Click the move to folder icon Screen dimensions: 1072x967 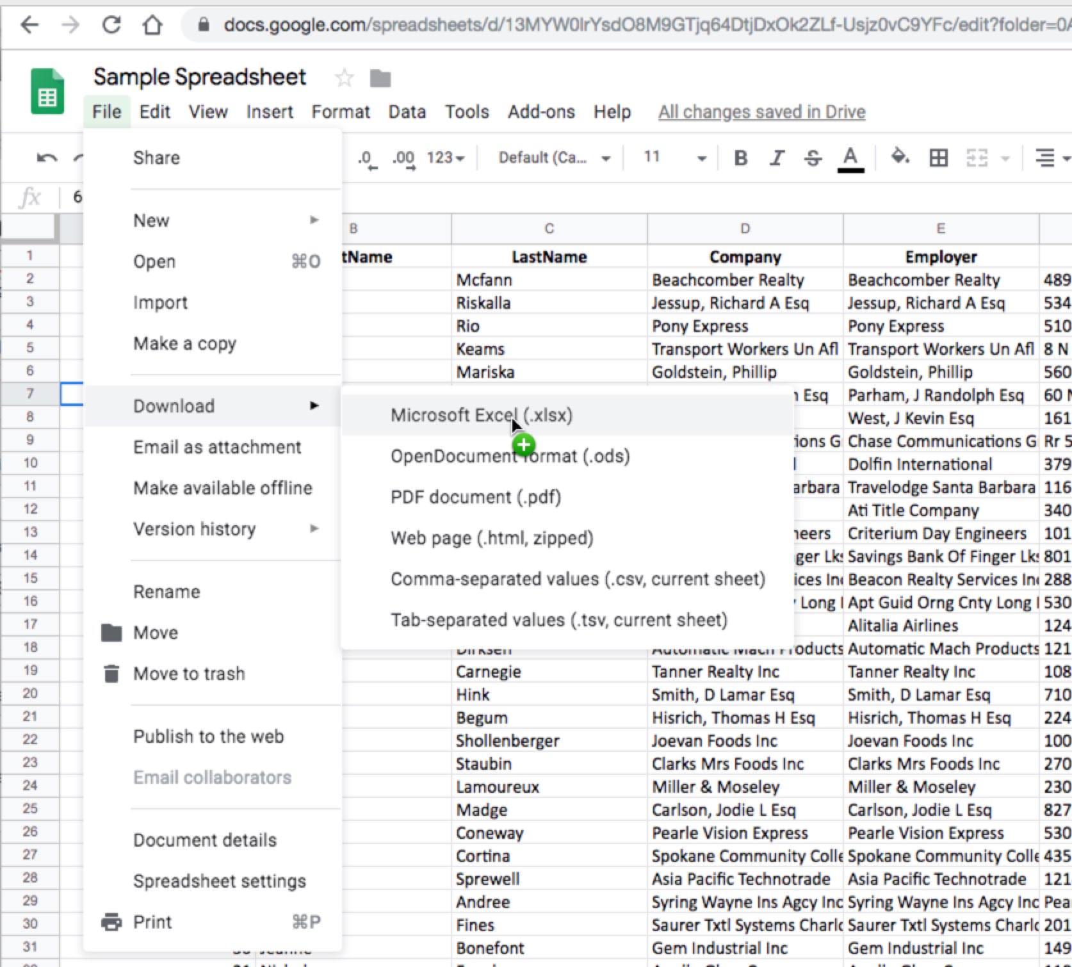click(380, 78)
